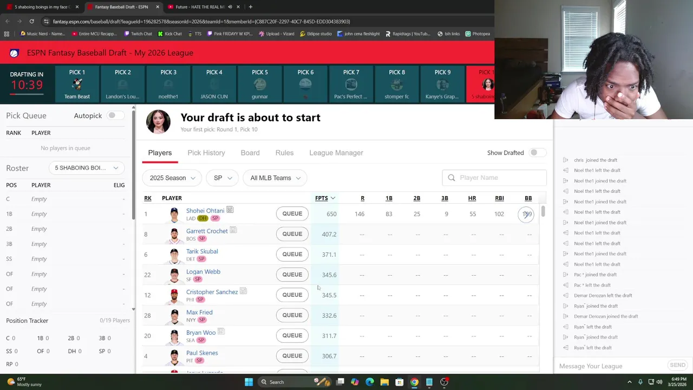Sort by R column header
Screen dimensions: 693x390
[x=362, y=198]
